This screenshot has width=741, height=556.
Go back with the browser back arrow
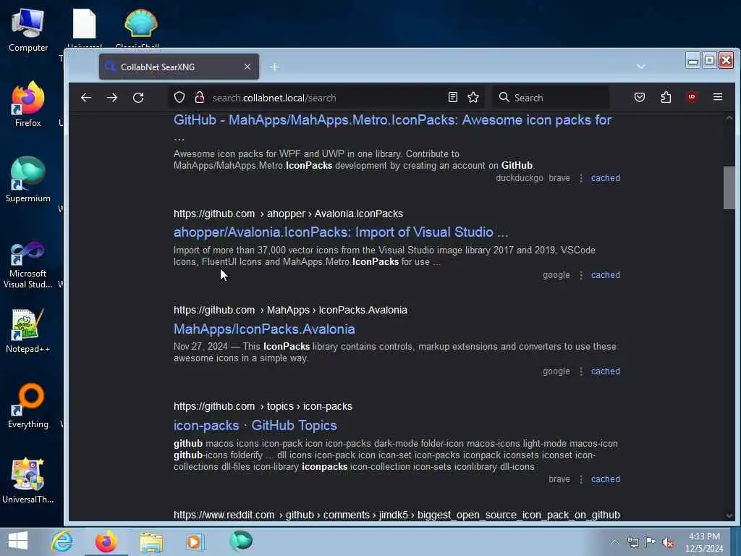86,98
